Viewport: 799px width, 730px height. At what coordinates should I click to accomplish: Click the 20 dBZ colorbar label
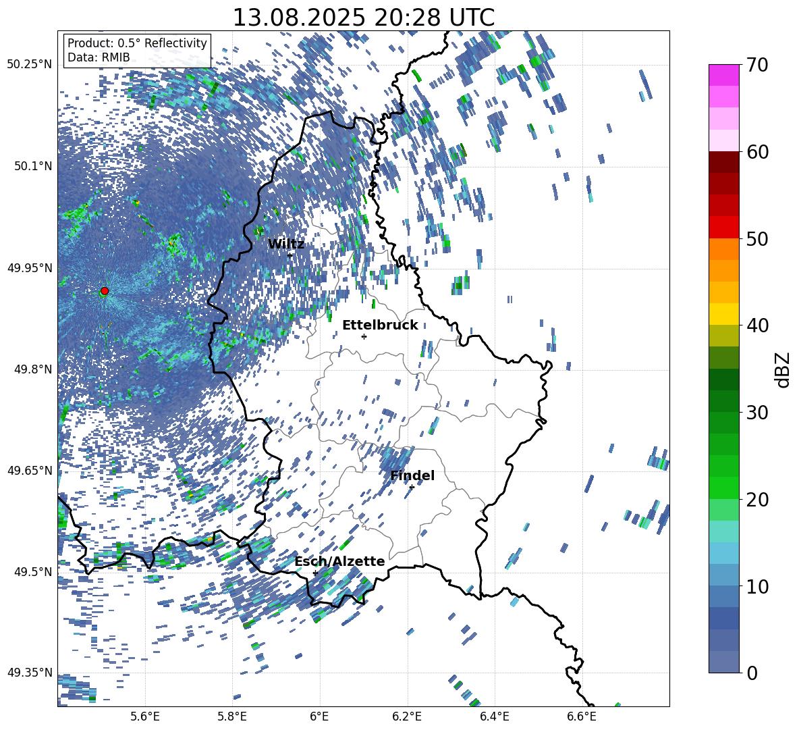click(x=757, y=500)
